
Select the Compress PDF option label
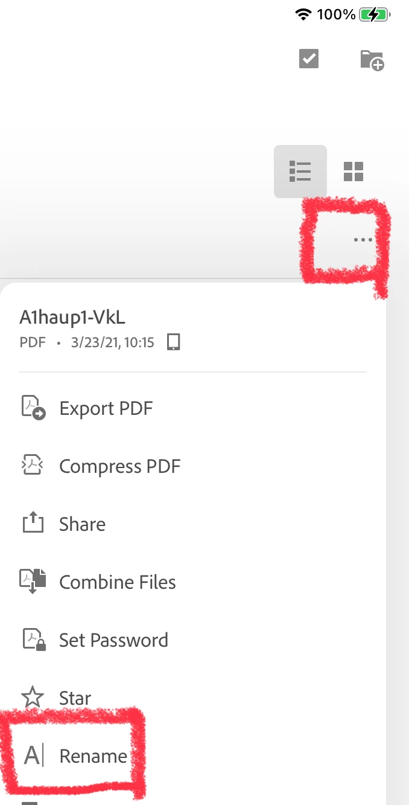[x=120, y=466]
